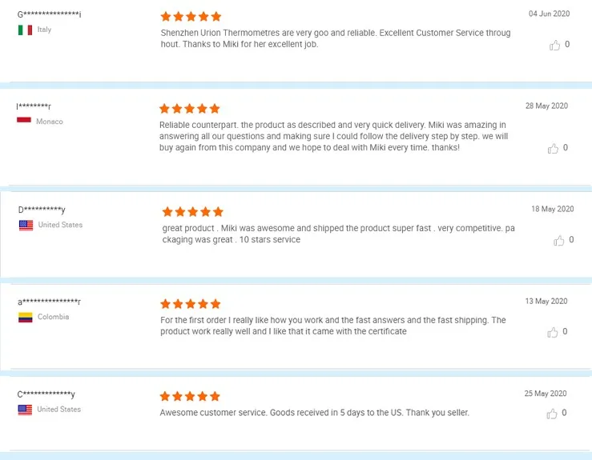592x460 pixels.
Task: Click reviewer name I********r
Action: [x=34, y=106]
